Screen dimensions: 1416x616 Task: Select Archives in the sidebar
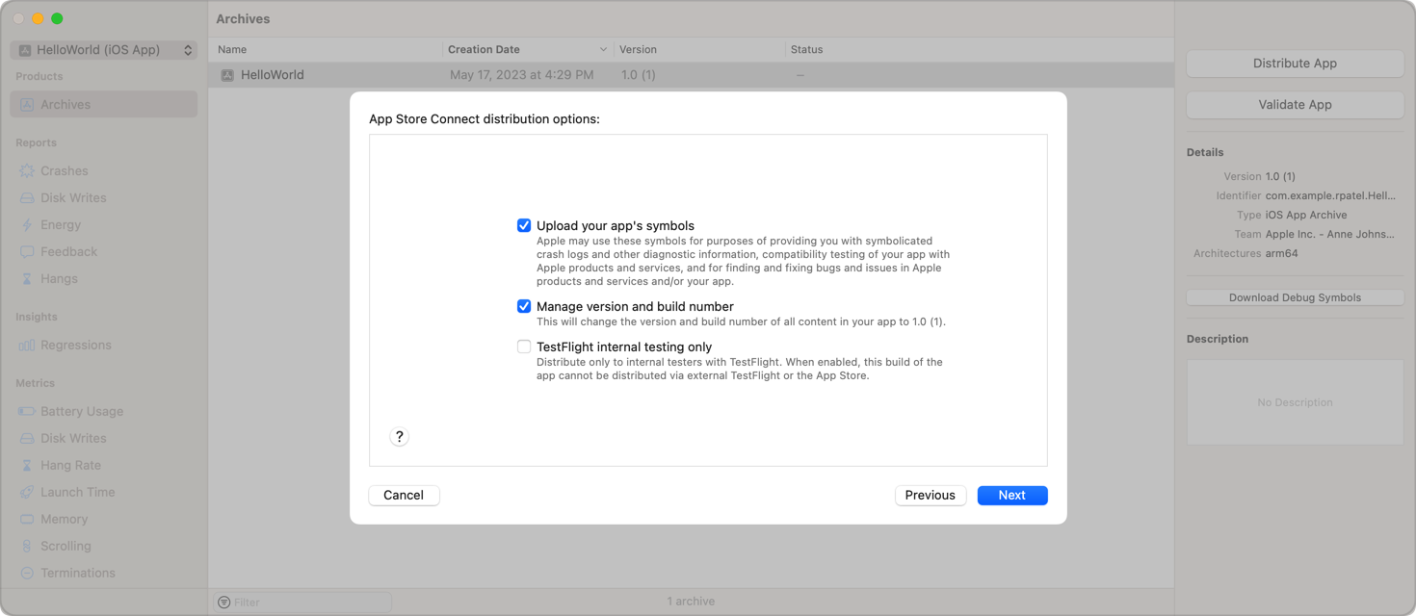(x=104, y=105)
